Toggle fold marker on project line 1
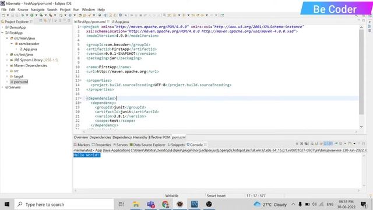This screenshot has width=373, height=210. (x=80, y=27)
